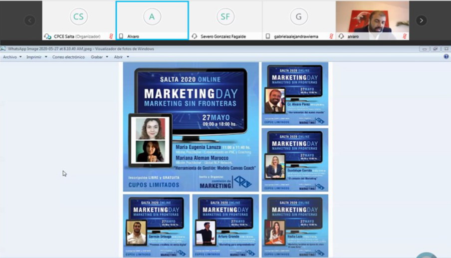
Task: Click Mariana Aleman Marocco name on poster
Action: point(202,158)
